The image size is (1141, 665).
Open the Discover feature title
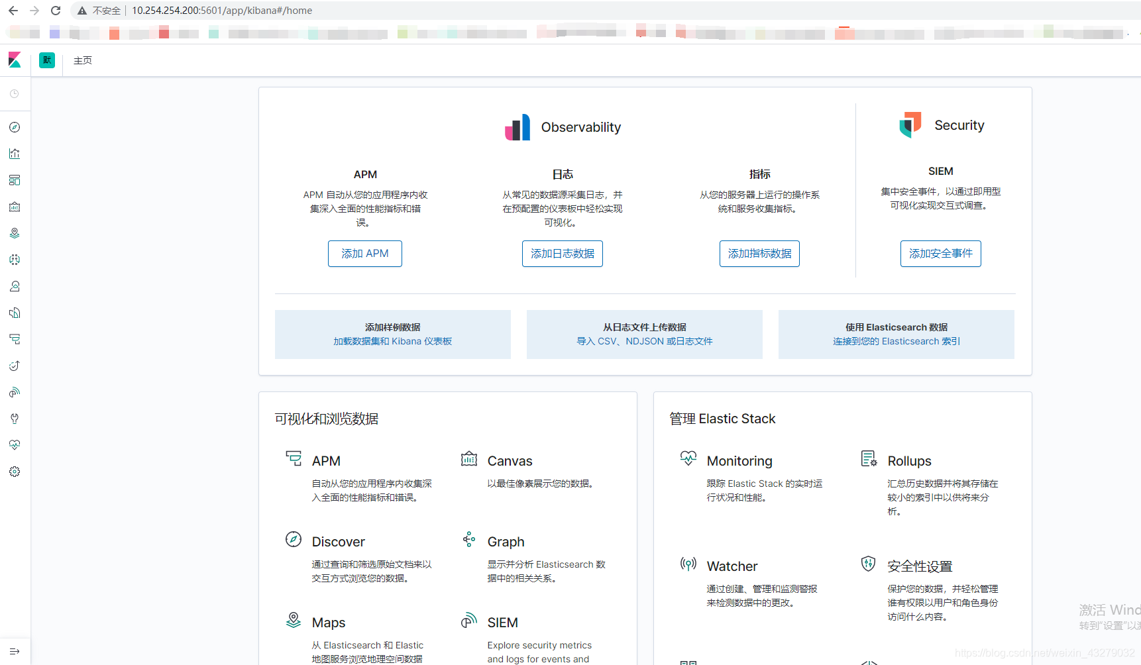[x=339, y=542]
